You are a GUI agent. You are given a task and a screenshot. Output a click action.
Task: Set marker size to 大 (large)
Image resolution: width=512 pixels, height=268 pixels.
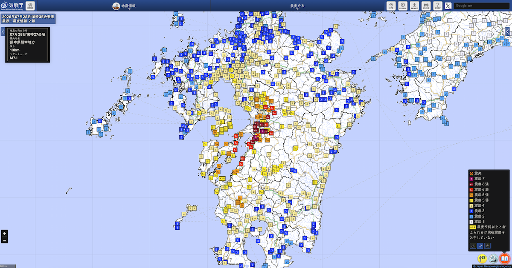[x=487, y=246]
